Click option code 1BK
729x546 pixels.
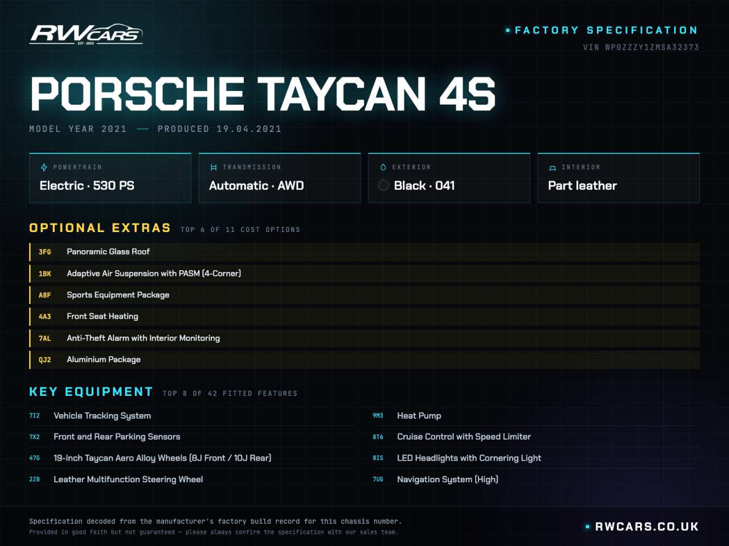45,274
